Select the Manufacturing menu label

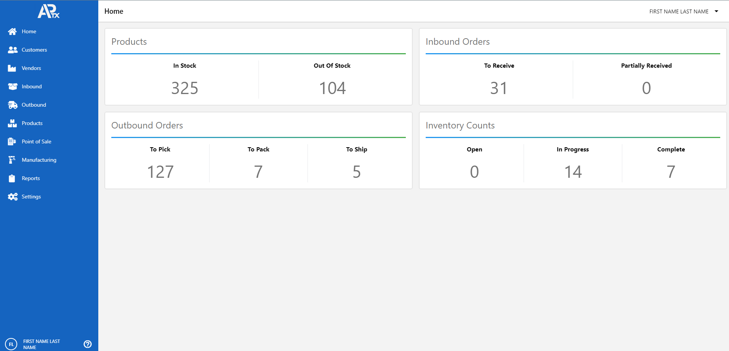tap(39, 160)
